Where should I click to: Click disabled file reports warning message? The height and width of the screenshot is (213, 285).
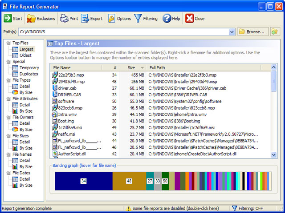(x=175, y=209)
